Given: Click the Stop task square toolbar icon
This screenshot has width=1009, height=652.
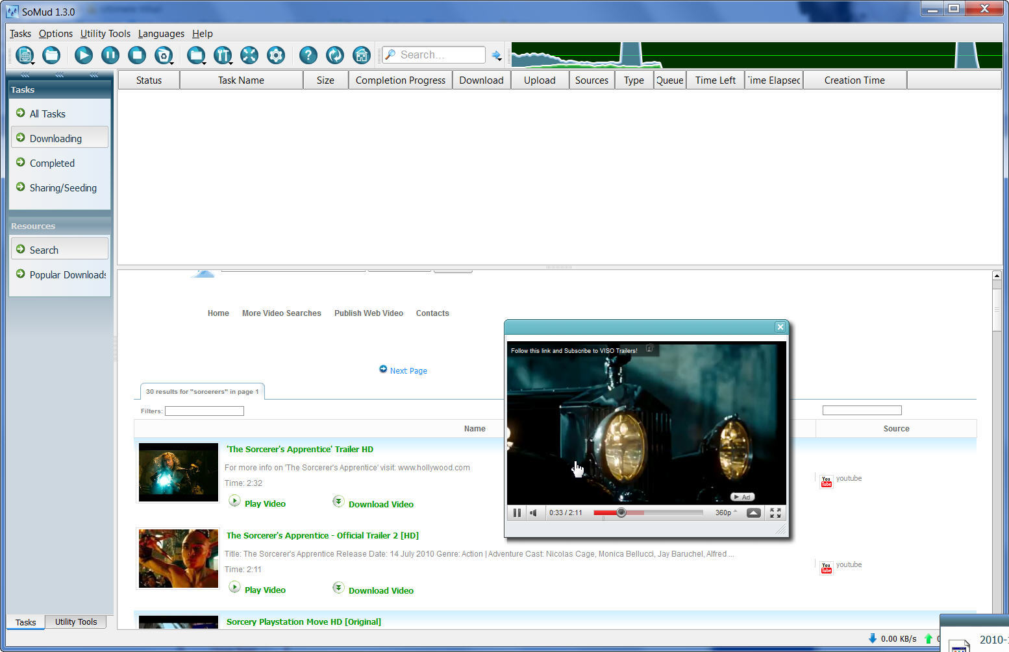Looking at the screenshot, I should (136, 55).
